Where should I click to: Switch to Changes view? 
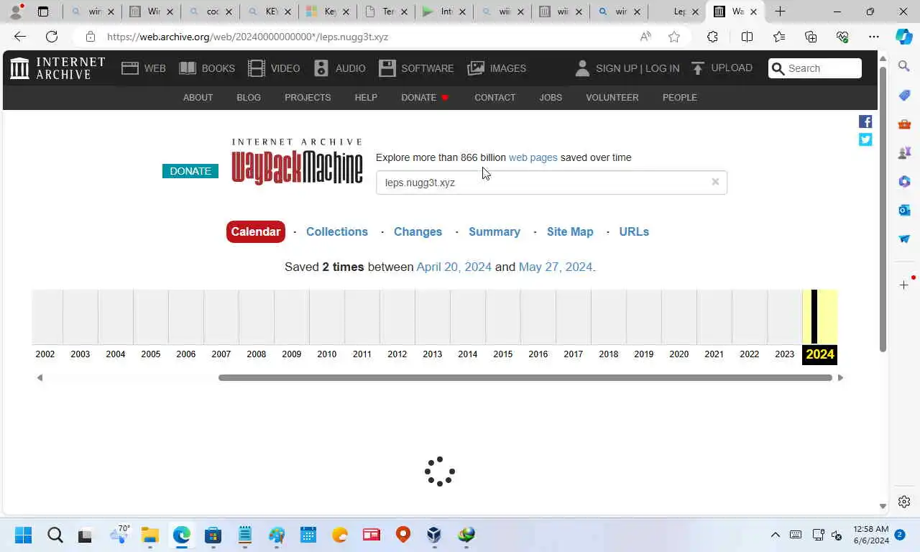click(x=418, y=231)
